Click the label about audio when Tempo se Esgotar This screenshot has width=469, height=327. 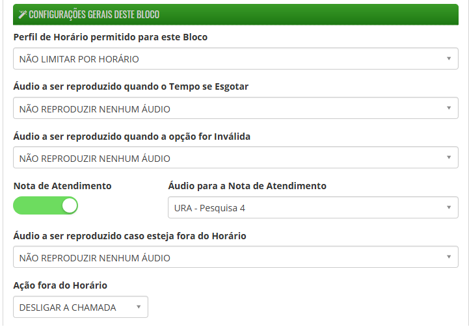(x=131, y=86)
